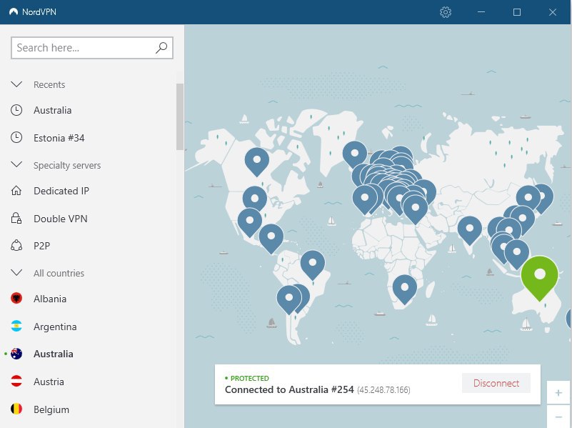Select bold Australia in All countries
The image size is (572, 428).
[54, 354]
